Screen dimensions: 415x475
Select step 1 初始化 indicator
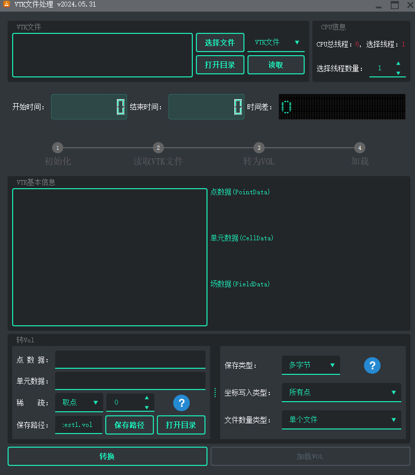tap(57, 148)
